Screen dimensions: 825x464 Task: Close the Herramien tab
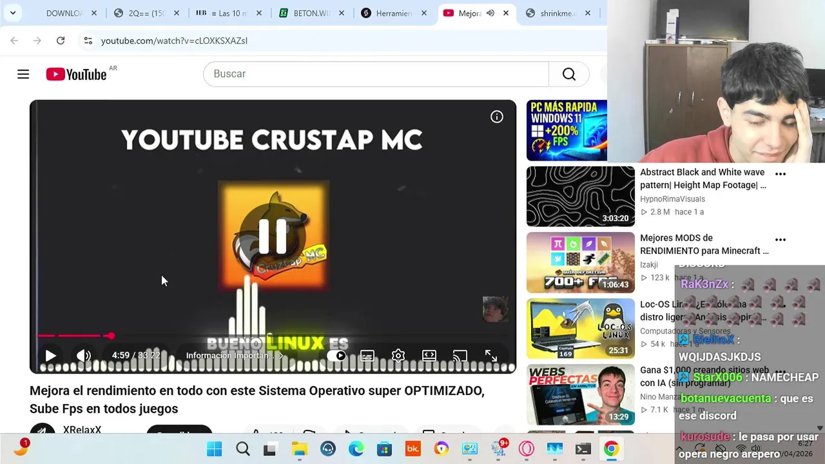(424, 13)
